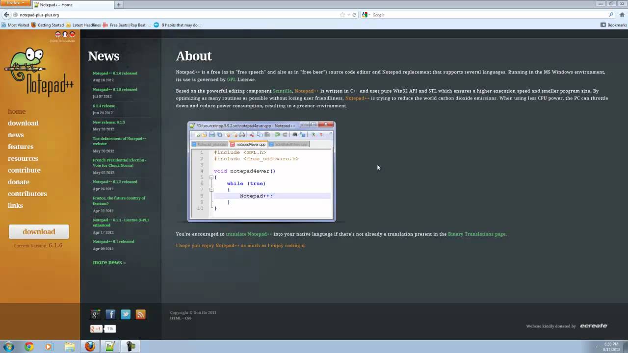
Task: Open France, the future country news
Action: pos(119,201)
